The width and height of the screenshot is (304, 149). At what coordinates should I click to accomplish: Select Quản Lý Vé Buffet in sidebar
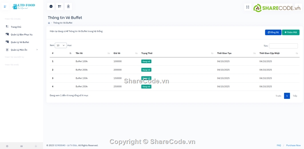point(20,42)
